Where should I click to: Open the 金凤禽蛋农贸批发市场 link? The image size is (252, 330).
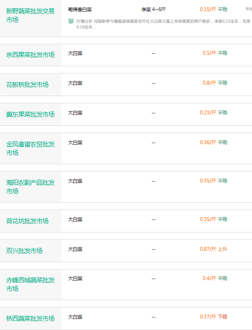click(x=31, y=148)
